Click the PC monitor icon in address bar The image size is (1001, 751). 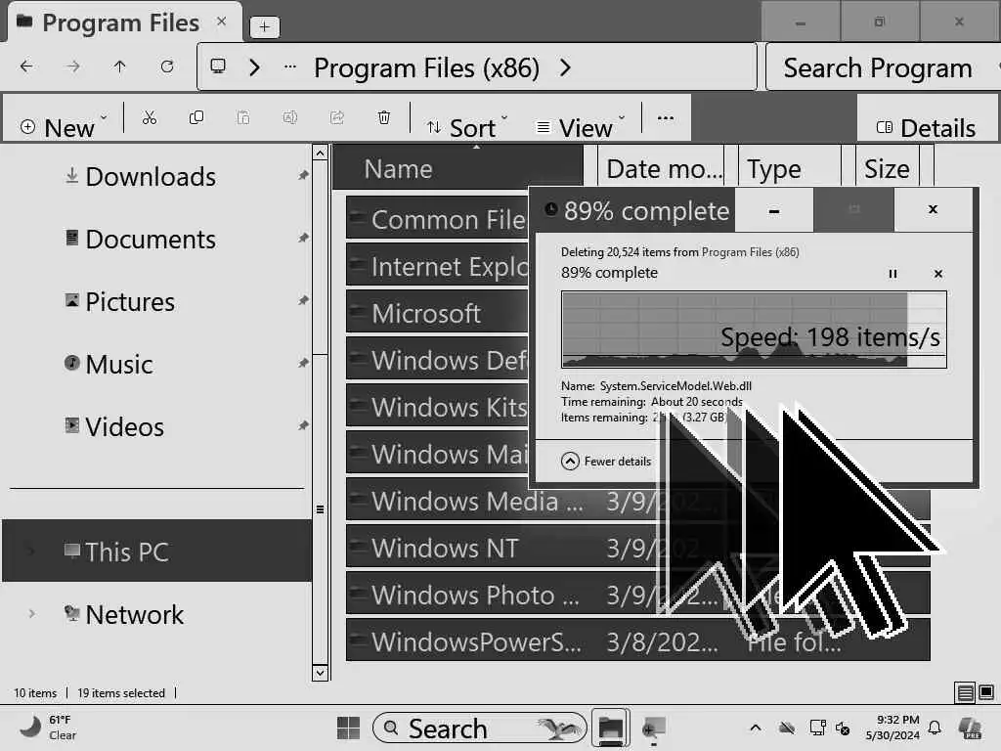pyautogui.click(x=218, y=66)
